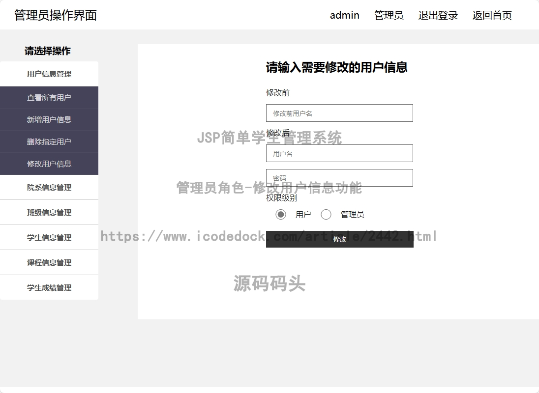Image resolution: width=539 pixels, height=393 pixels.
Task: Click the 密码 password field
Action: click(x=339, y=178)
